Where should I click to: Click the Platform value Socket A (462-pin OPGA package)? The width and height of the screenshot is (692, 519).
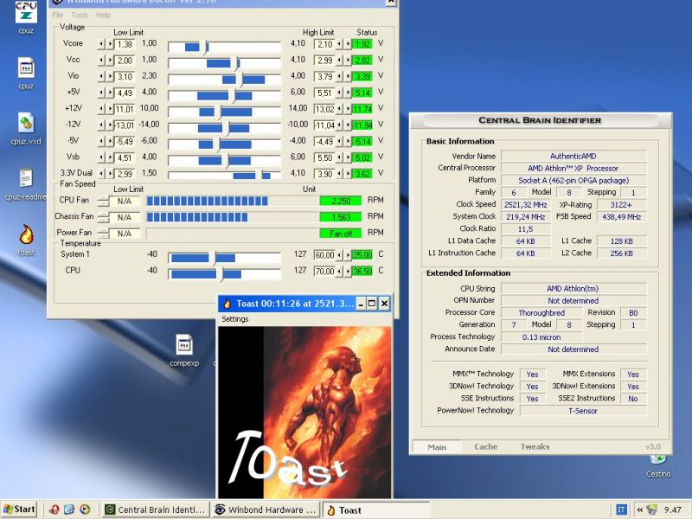[573, 180]
